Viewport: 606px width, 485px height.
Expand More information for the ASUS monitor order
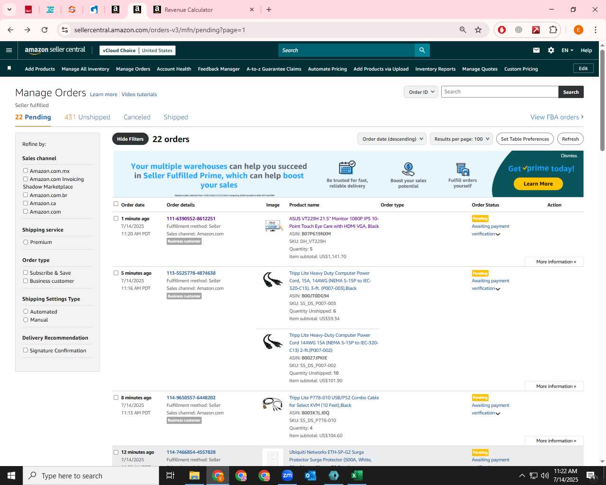coord(554,261)
